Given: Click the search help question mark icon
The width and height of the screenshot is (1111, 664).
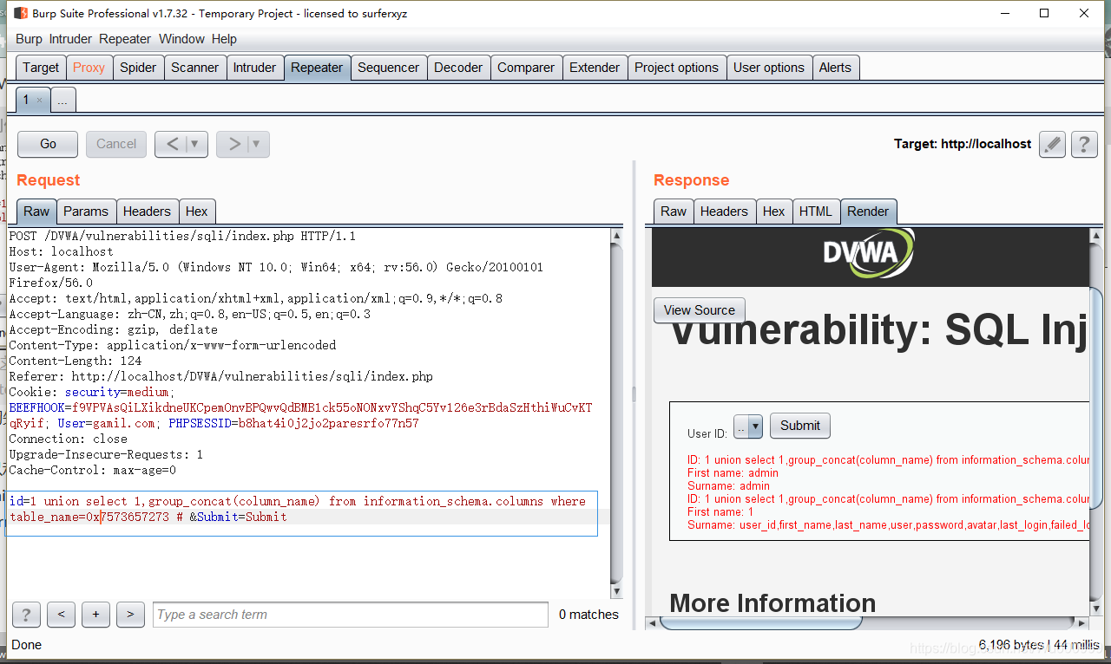Looking at the screenshot, I should coord(26,615).
